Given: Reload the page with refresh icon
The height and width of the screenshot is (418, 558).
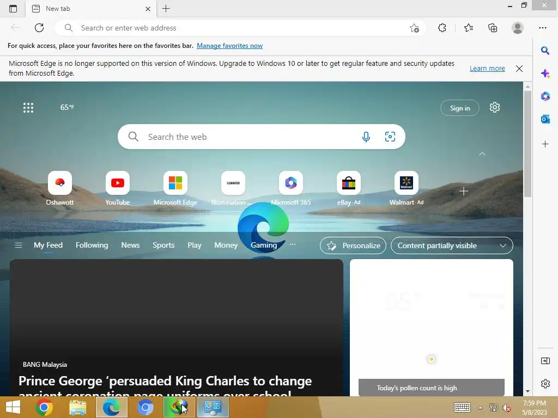Looking at the screenshot, I should tap(39, 28).
